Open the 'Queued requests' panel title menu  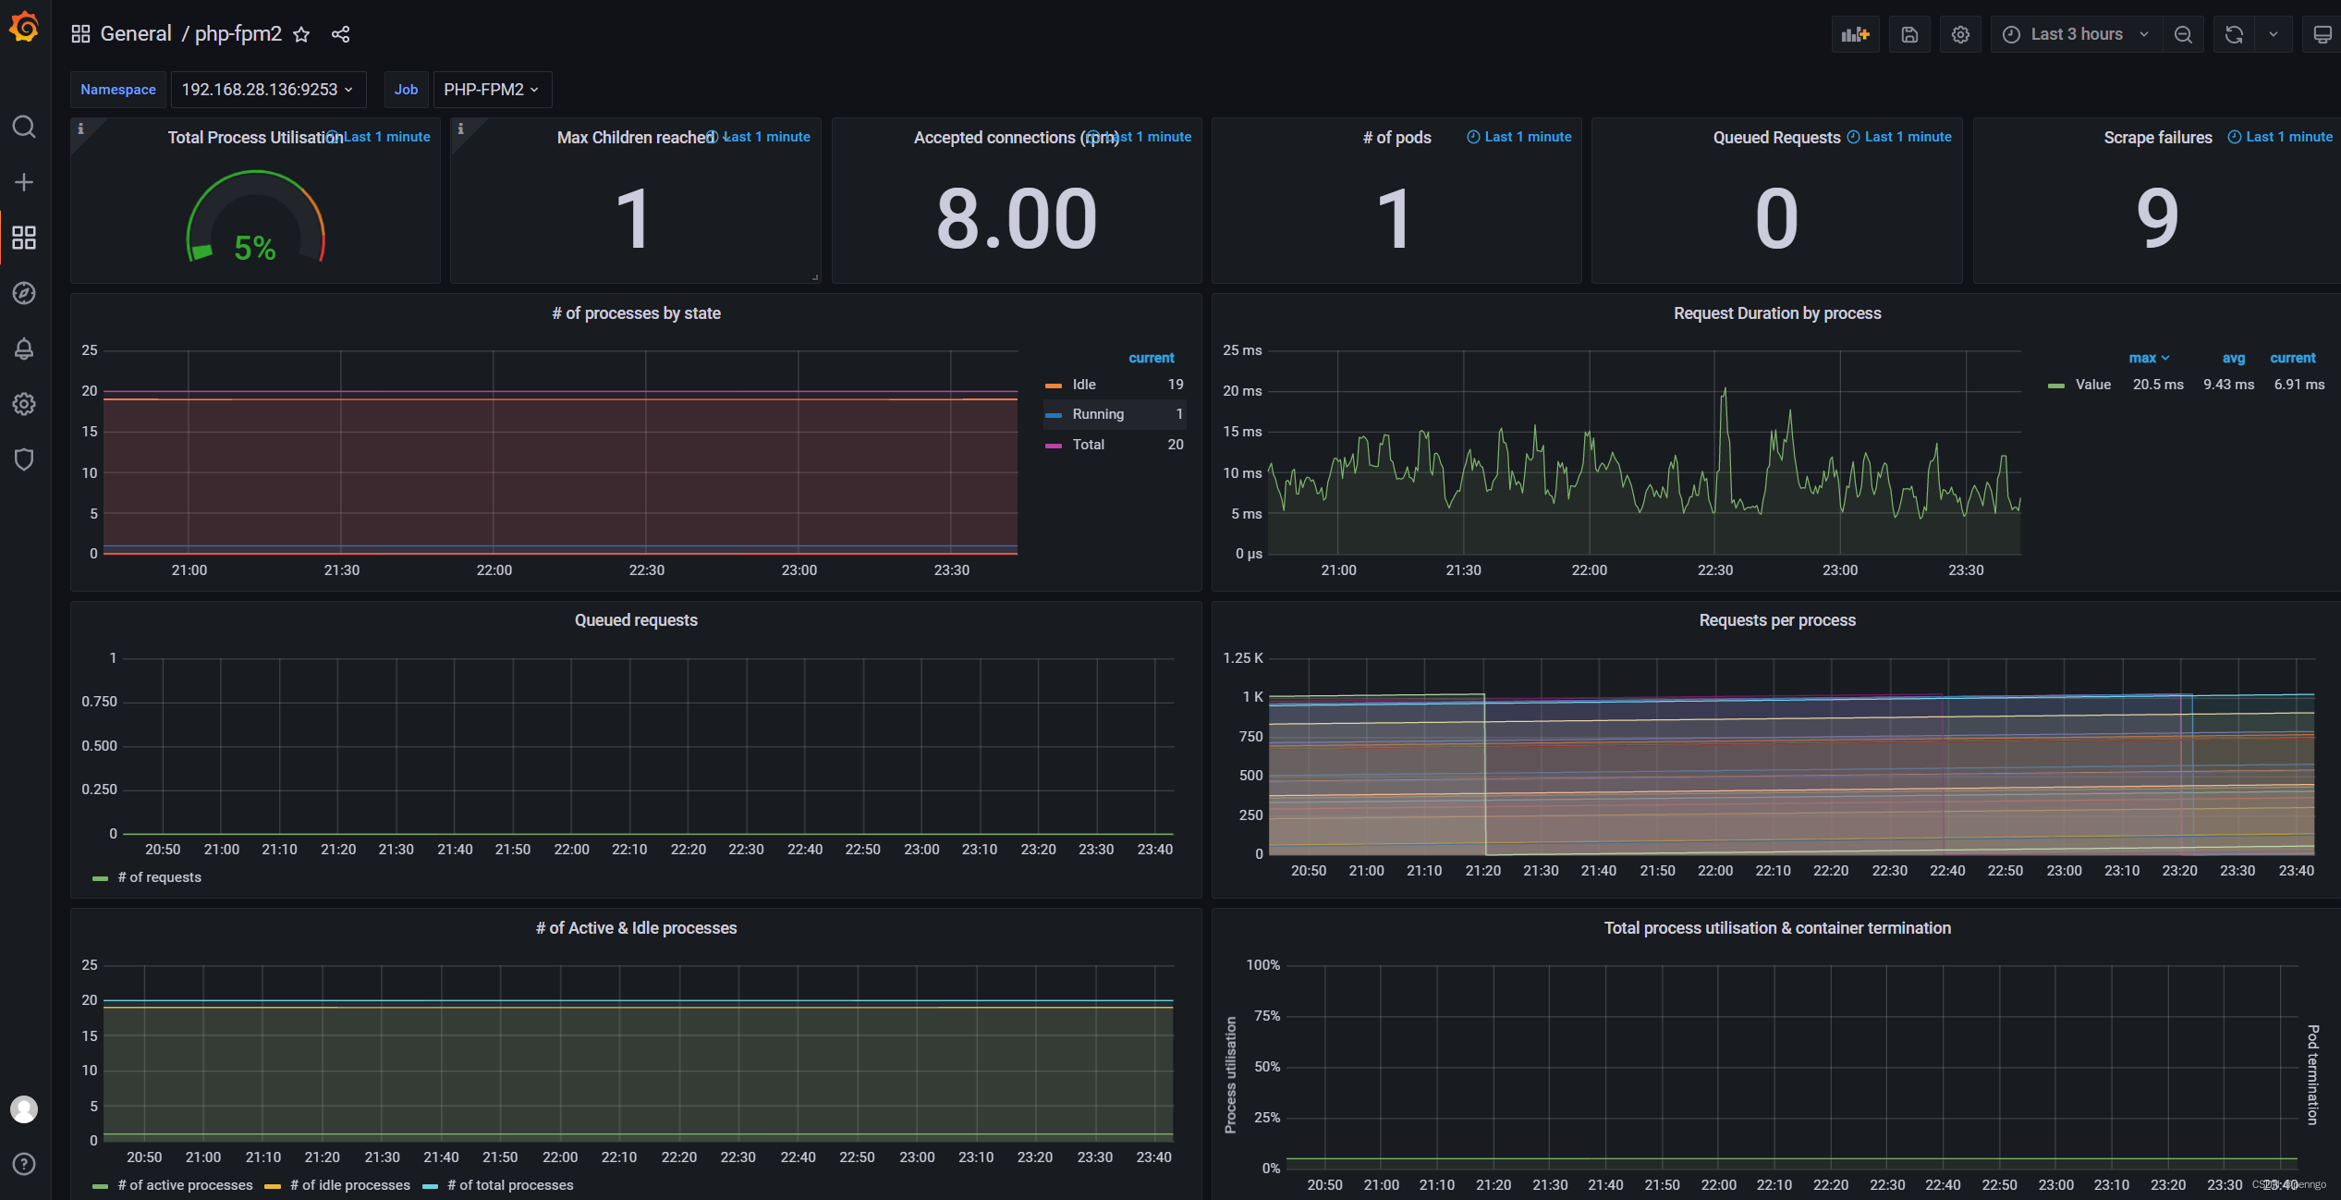tap(636, 620)
